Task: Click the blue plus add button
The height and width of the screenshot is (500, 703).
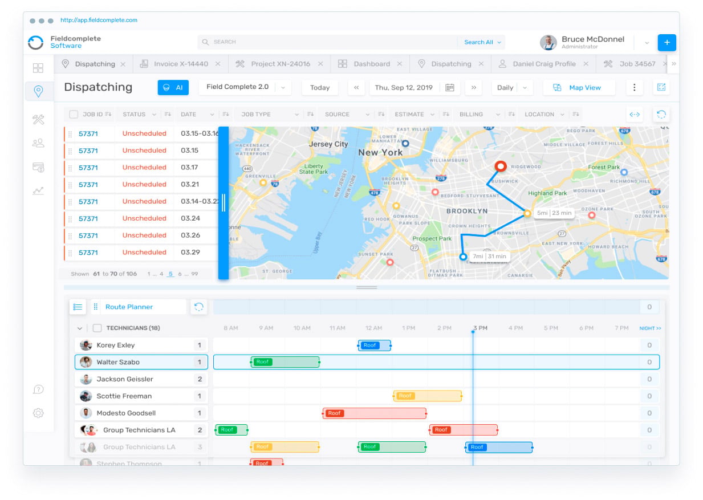Action: click(x=667, y=43)
